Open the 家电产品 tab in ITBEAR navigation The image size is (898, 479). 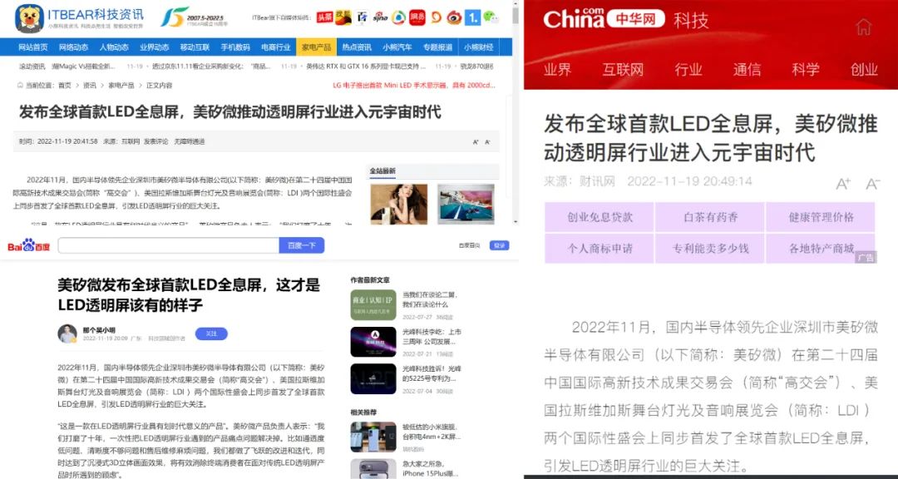click(316, 47)
